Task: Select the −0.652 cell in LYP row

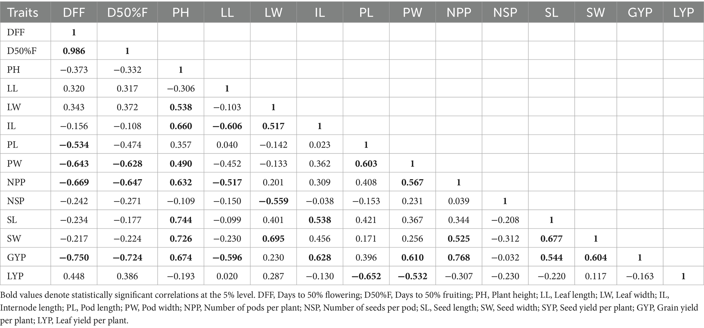Action: click(x=366, y=276)
